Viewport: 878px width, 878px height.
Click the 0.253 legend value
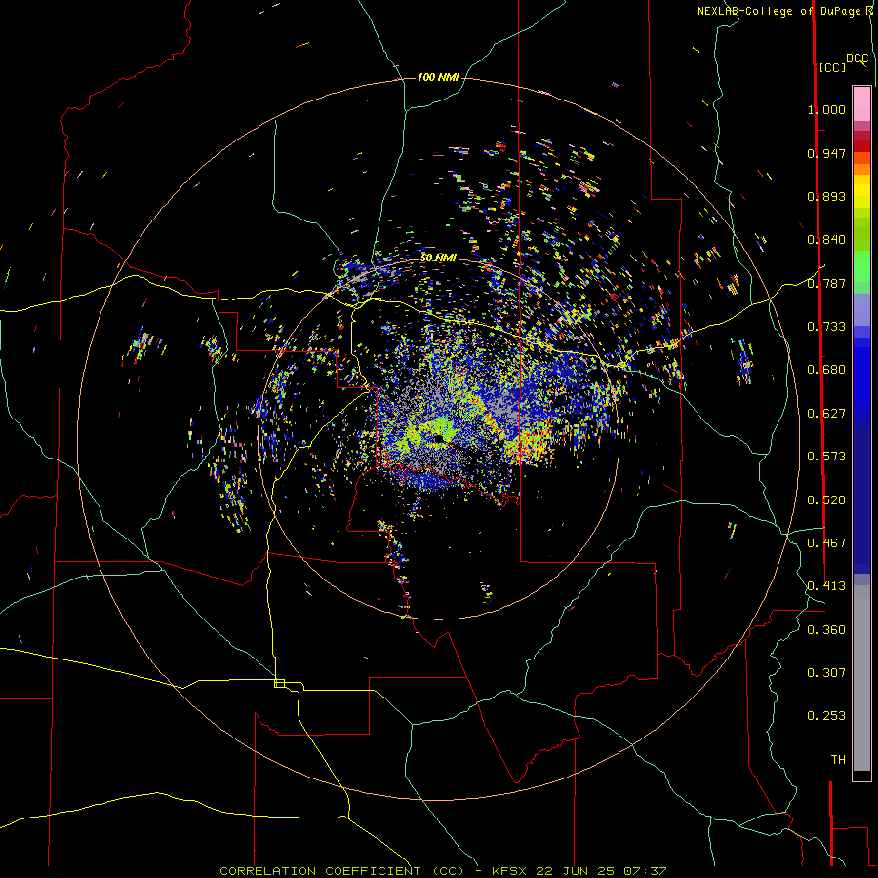tap(826, 716)
